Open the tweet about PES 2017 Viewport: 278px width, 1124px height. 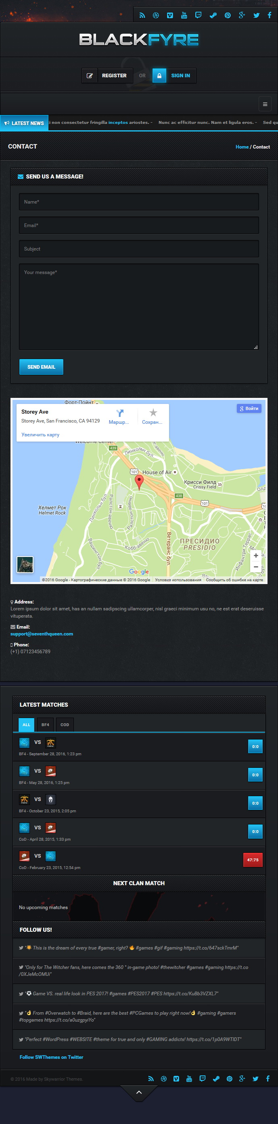139,994
